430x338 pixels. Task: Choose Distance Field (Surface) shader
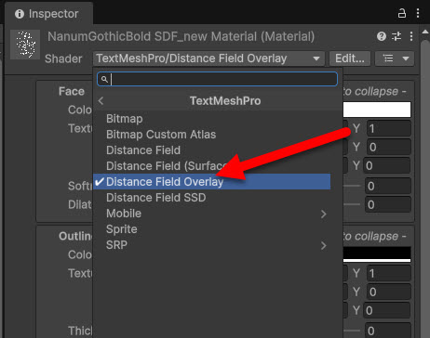(x=211, y=166)
